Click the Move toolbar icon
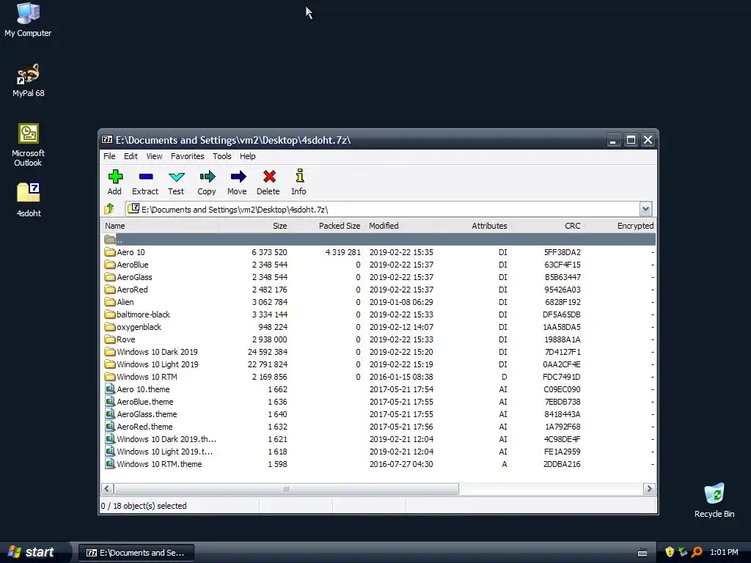Viewport: 751px width, 563px height. click(x=238, y=177)
